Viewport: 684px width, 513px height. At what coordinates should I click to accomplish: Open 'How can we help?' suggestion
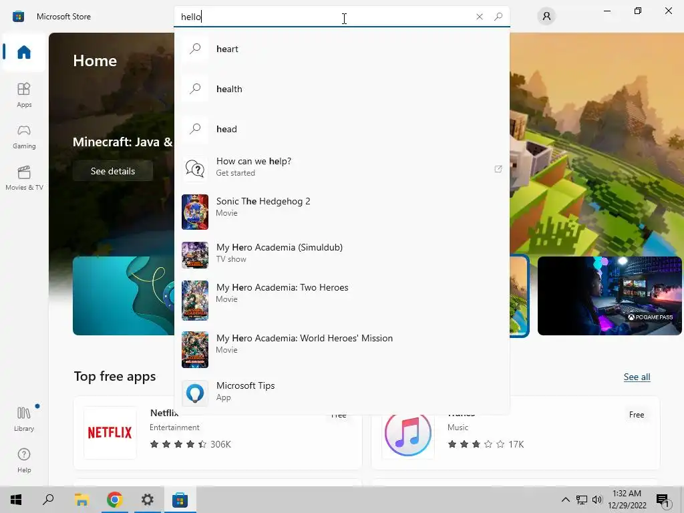[341, 168]
